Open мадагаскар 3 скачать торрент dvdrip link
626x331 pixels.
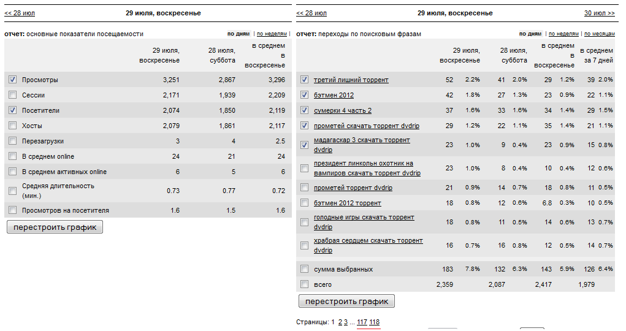(x=362, y=145)
